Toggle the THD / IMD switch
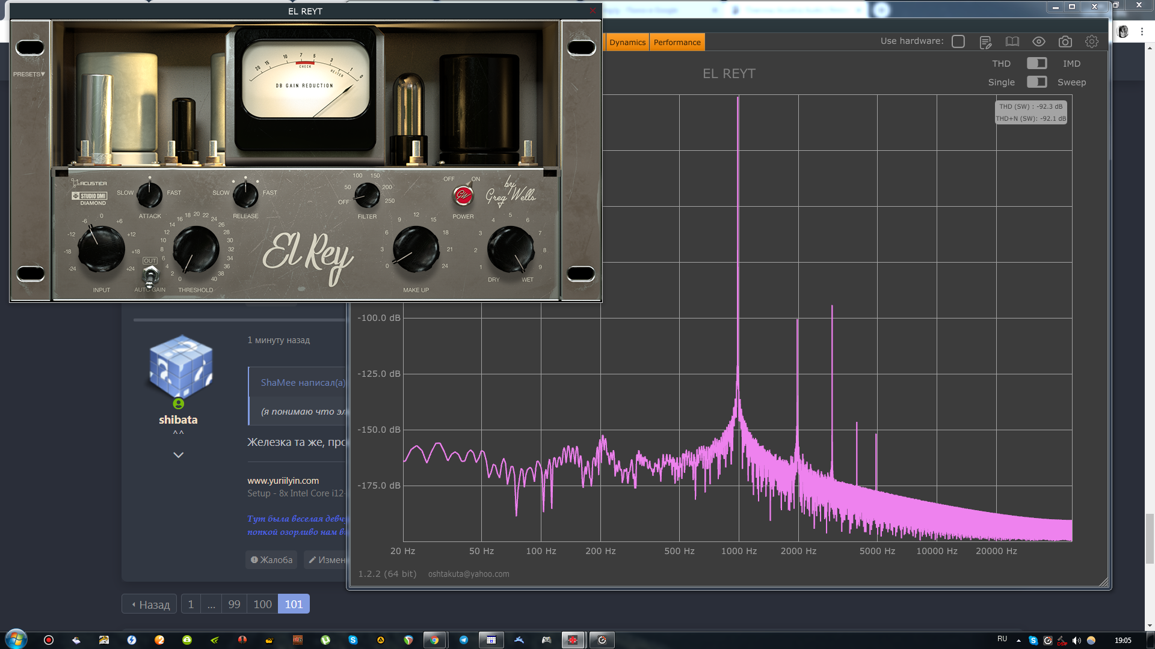The height and width of the screenshot is (649, 1155). (1036, 63)
